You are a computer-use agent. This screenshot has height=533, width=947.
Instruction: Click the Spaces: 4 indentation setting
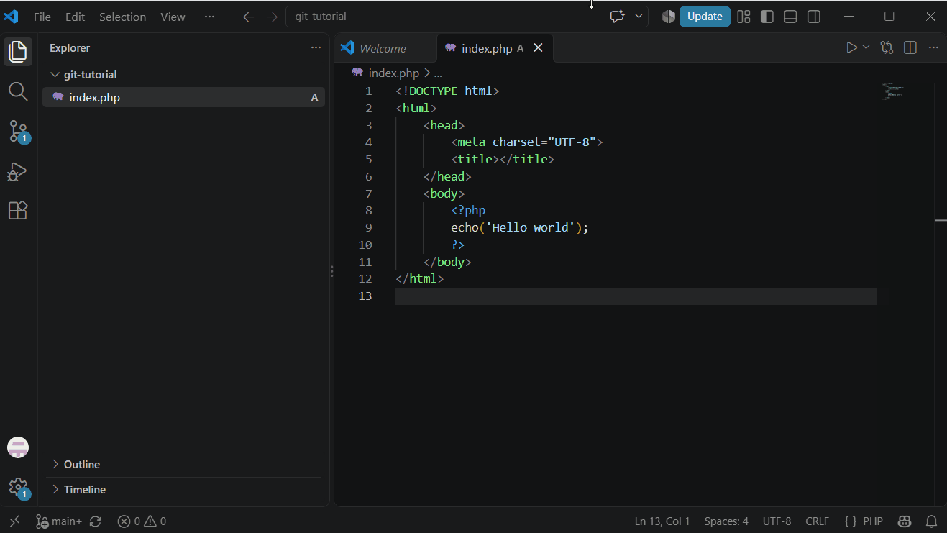tap(726, 521)
